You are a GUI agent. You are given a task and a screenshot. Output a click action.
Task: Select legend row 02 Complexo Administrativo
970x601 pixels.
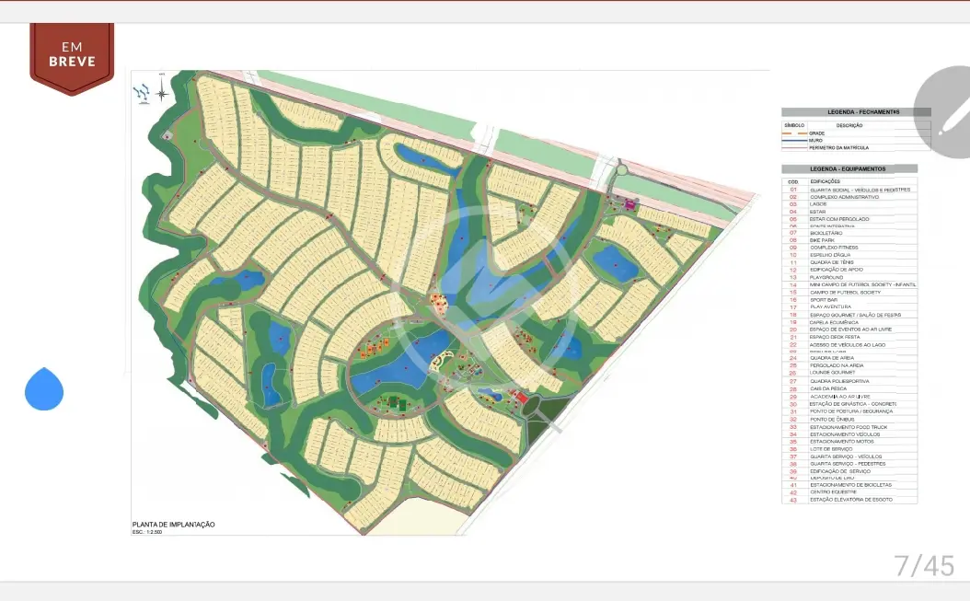coord(849,197)
